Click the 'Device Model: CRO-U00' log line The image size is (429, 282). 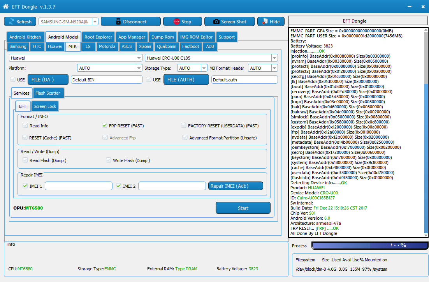pyautogui.click(x=314, y=193)
